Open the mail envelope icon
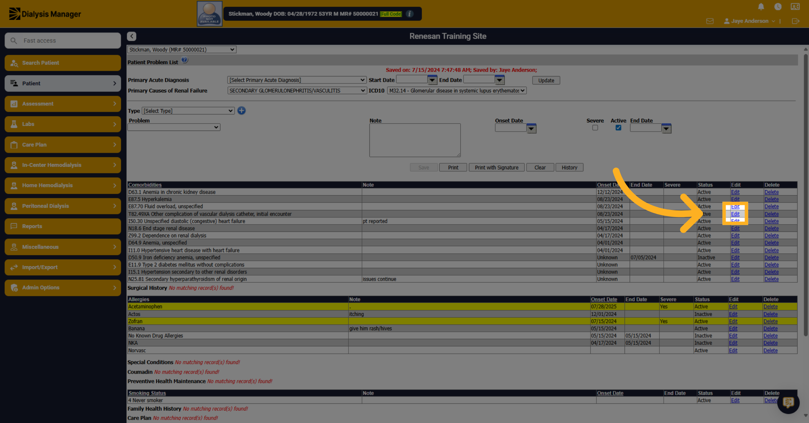809x423 pixels. (710, 21)
